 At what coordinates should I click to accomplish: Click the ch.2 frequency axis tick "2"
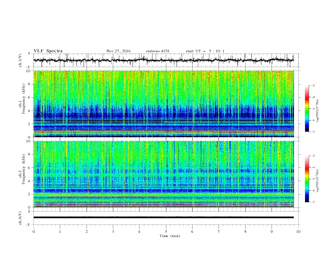tap(30, 194)
